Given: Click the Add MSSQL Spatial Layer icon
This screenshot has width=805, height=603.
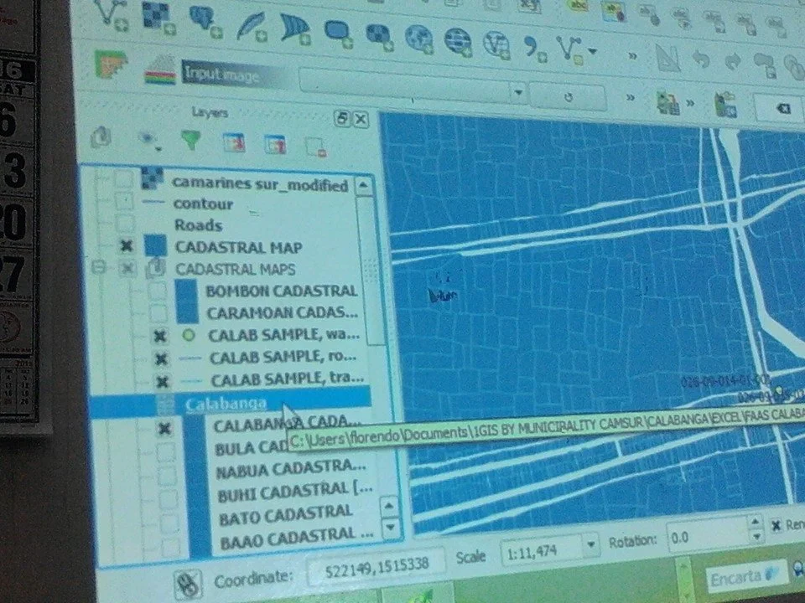Looking at the screenshot, I should 294,29.
